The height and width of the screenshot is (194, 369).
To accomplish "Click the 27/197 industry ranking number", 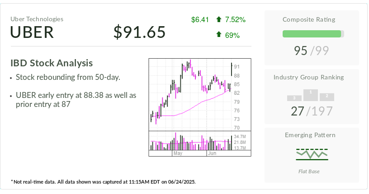I will click(312, 111).
